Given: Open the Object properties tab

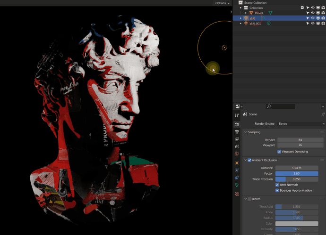Looking at the screenshot, I should (237, 163).
